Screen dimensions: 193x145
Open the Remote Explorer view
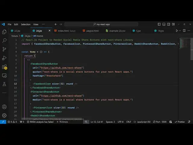click(x=4, y=76)
